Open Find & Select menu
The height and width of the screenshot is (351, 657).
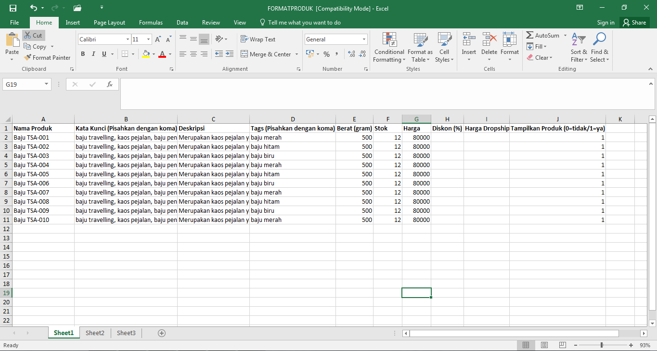pos(600,47)
